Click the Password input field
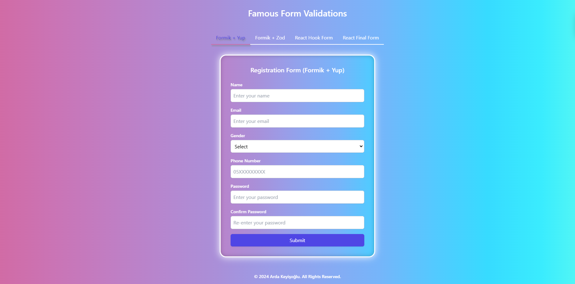 [297, 197]
